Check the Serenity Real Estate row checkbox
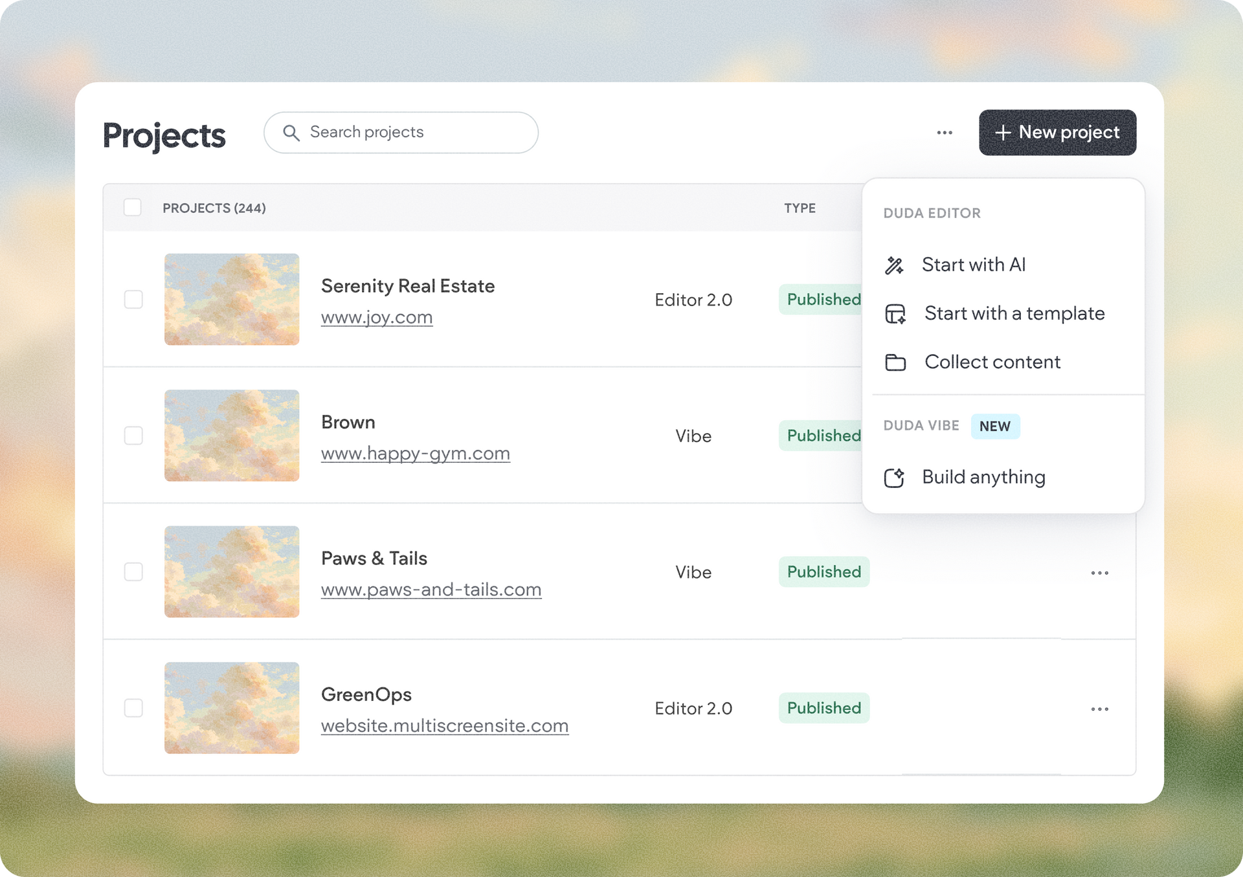The width and height of the screenshot is (1243, 877). point(133,300)
